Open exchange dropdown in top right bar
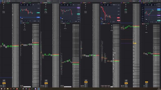This screenshot has width=161, height=90. (x=134, y=1)
